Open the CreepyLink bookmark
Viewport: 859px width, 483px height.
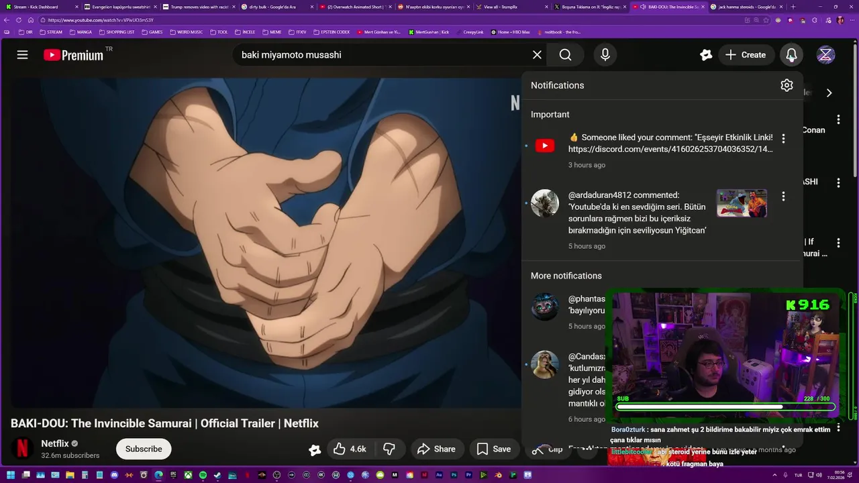tap(470, 32)
